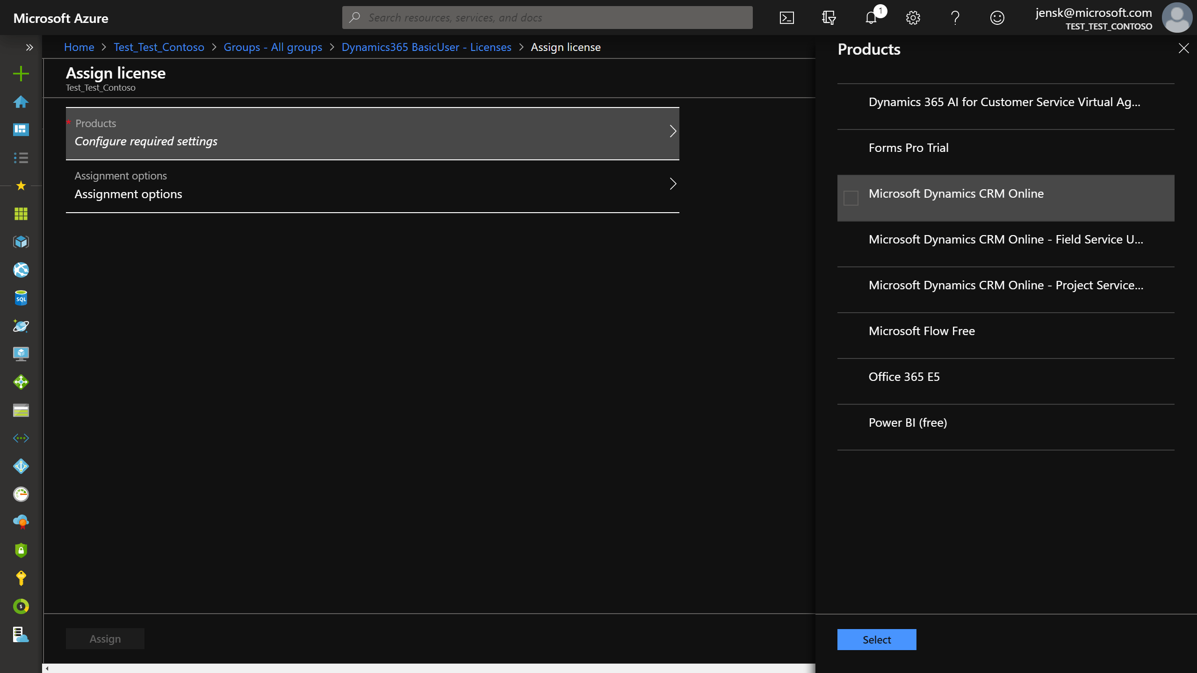Image resolution: width=1197 pixels, height=673 pixels.
Task: Select Microsoft Dynamics CRM Online Field Service product
Action: pyautogui.click(x=1006, y=244)
